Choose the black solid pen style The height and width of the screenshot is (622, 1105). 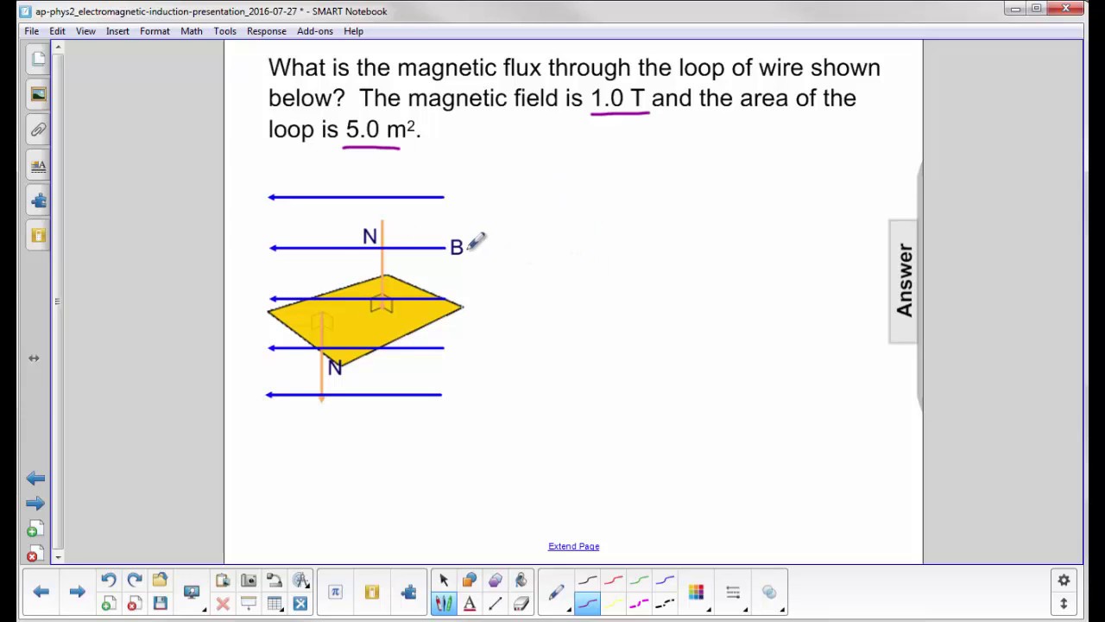click(x=587, y=580)
